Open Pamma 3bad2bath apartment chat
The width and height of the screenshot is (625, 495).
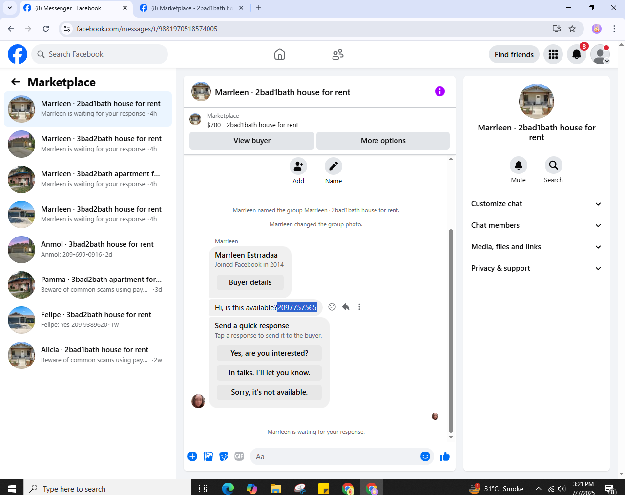[x=88, y=285]
